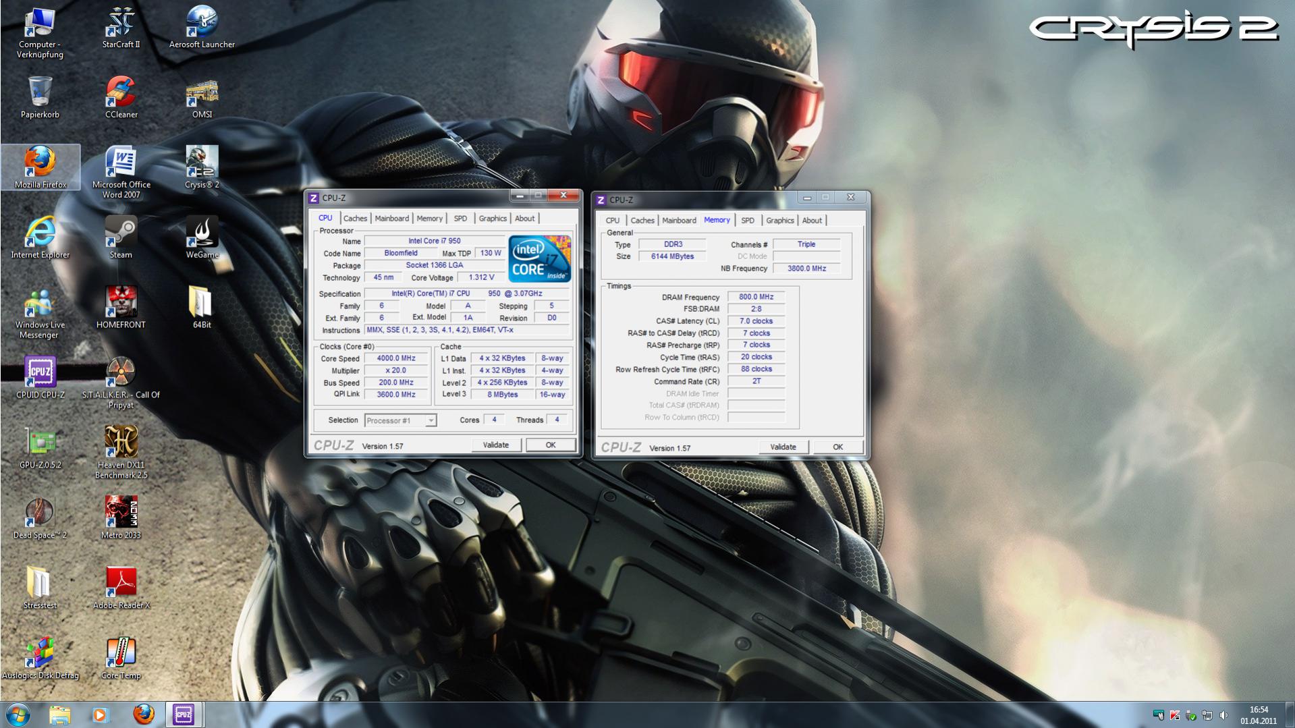Screen dimensions: 1295x728
Task: Open Graphics tab in right CPU-Z window
Action: [x=779, y=221]
